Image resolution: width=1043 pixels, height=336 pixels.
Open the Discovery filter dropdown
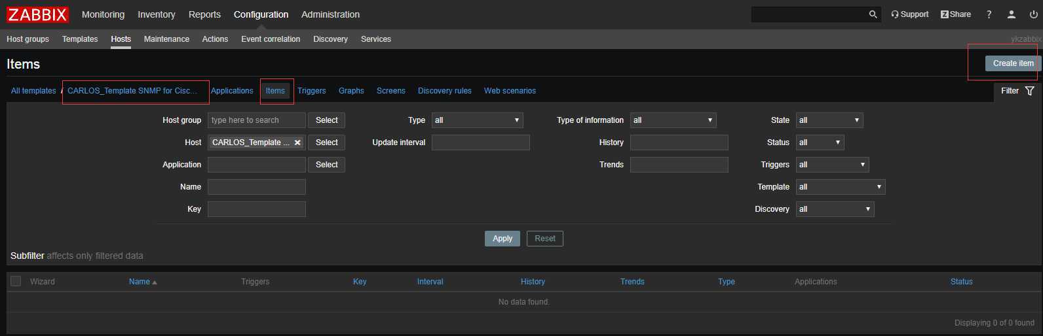pyautogui.click(x=835, y=209)
